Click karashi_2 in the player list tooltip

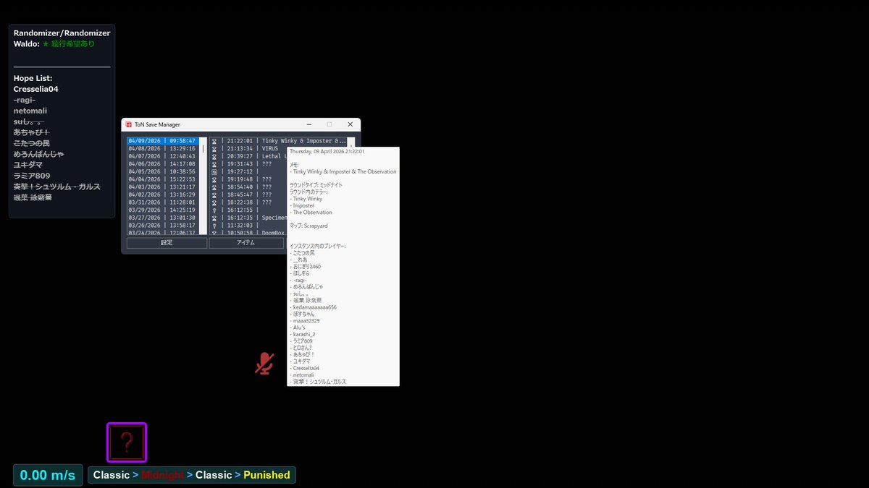(303, 334)
